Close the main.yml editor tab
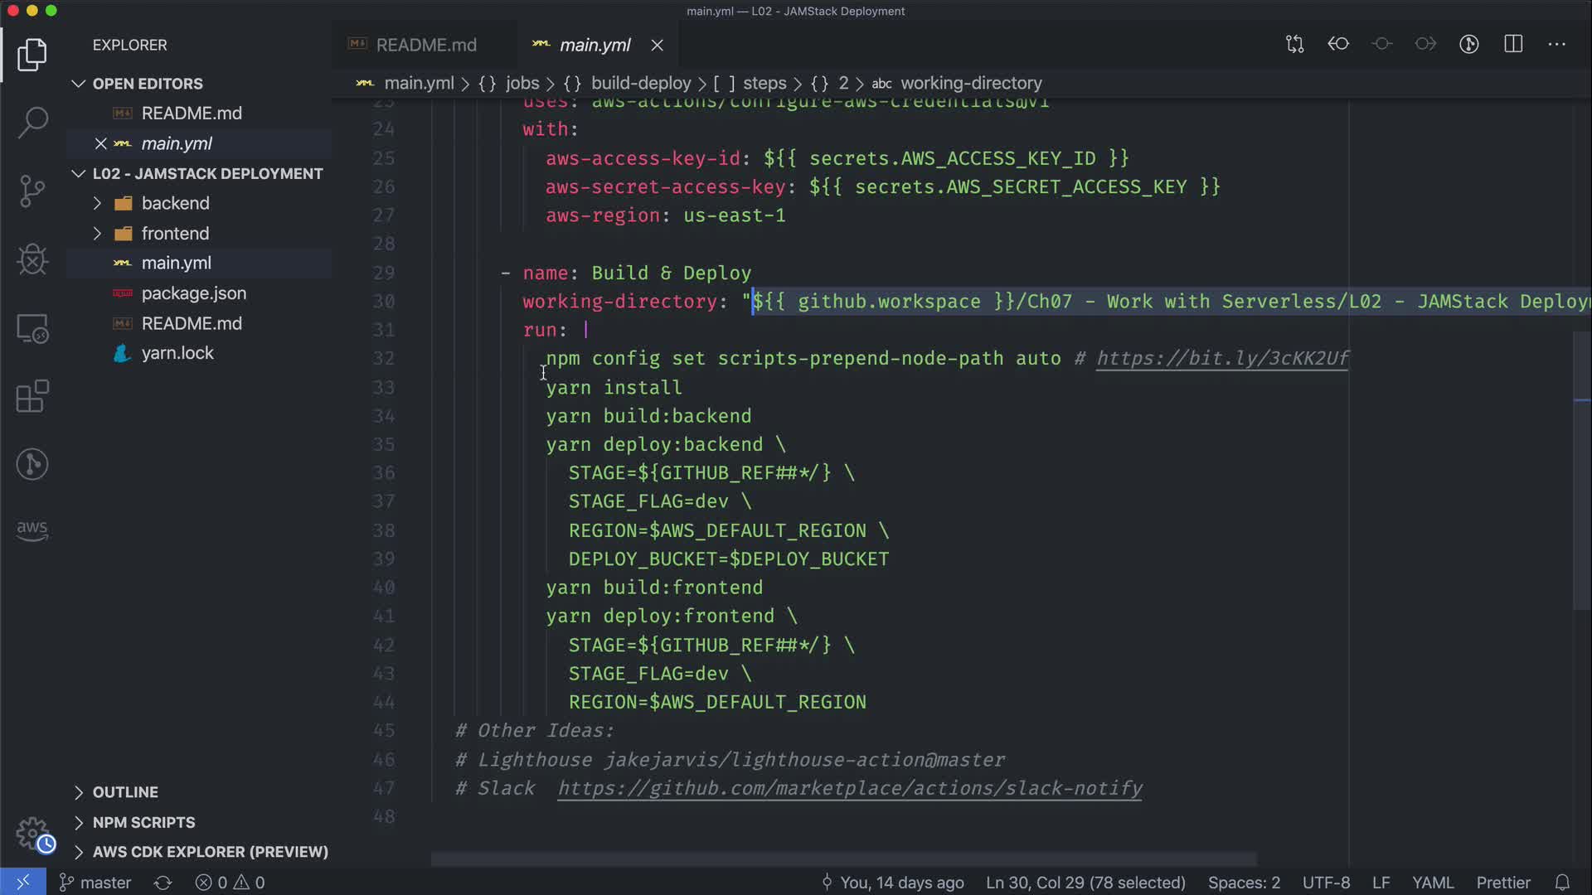This screenshot has width=1592, height=895. [x=657, y=45]
